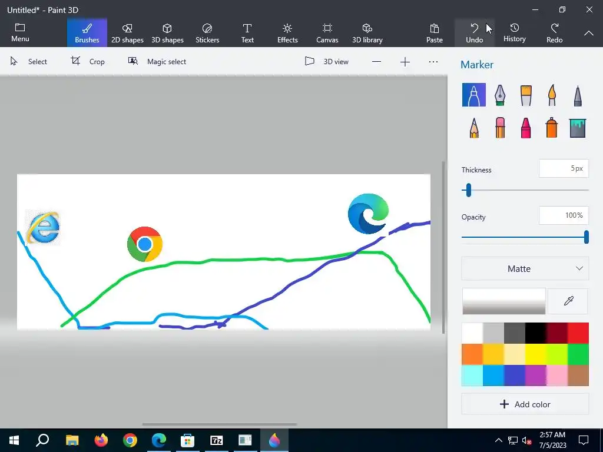
Task: Redo the last action
Action: tap(555, 33)
